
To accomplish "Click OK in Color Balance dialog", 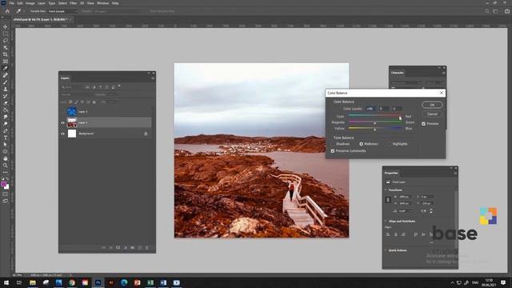I will 432,105.
